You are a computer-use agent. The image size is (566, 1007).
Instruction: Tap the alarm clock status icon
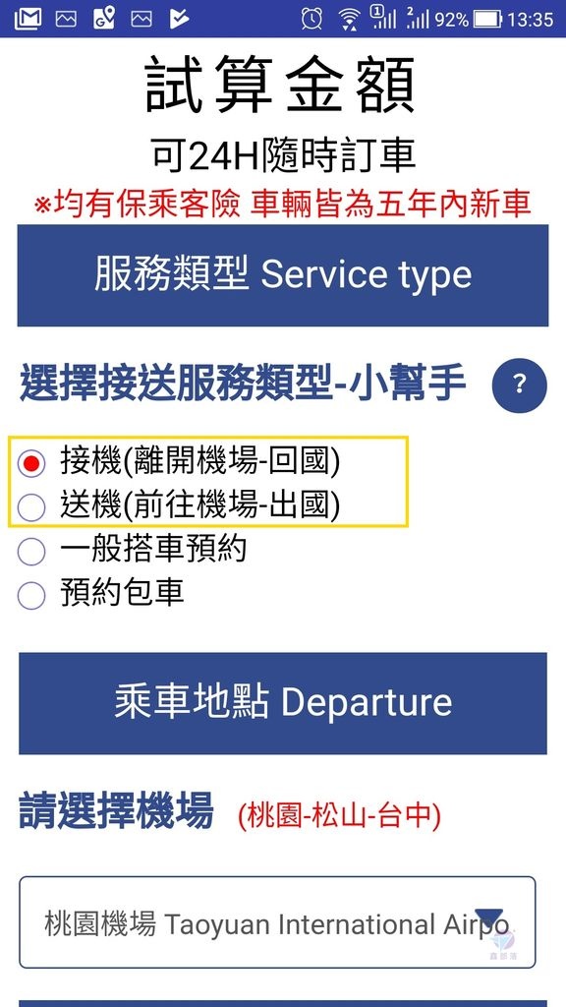311,19
